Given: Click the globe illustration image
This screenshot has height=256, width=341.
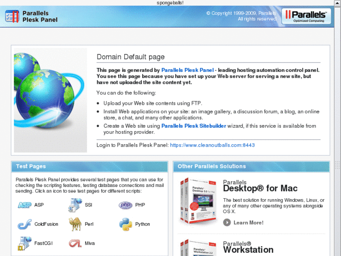Looking at the screenshot, I should pos(51,100).
